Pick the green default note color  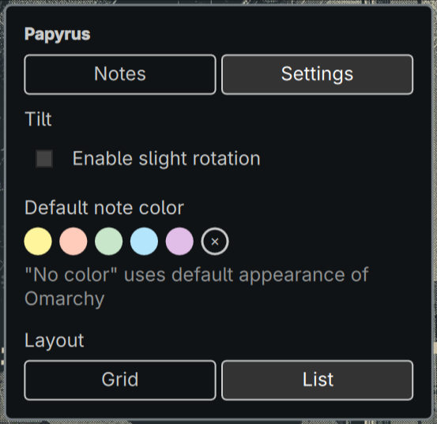(109, 242)
